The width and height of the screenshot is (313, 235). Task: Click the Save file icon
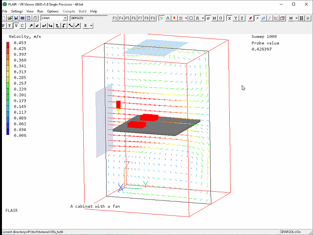point(16,18)
